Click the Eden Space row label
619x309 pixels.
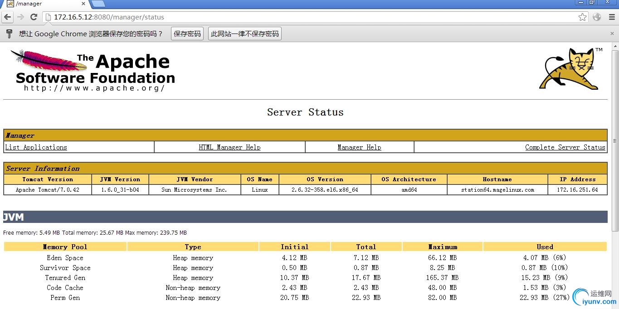click(65, 258)
